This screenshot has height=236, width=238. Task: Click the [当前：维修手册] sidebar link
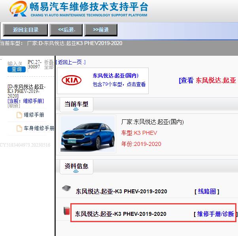coord(26,101)
